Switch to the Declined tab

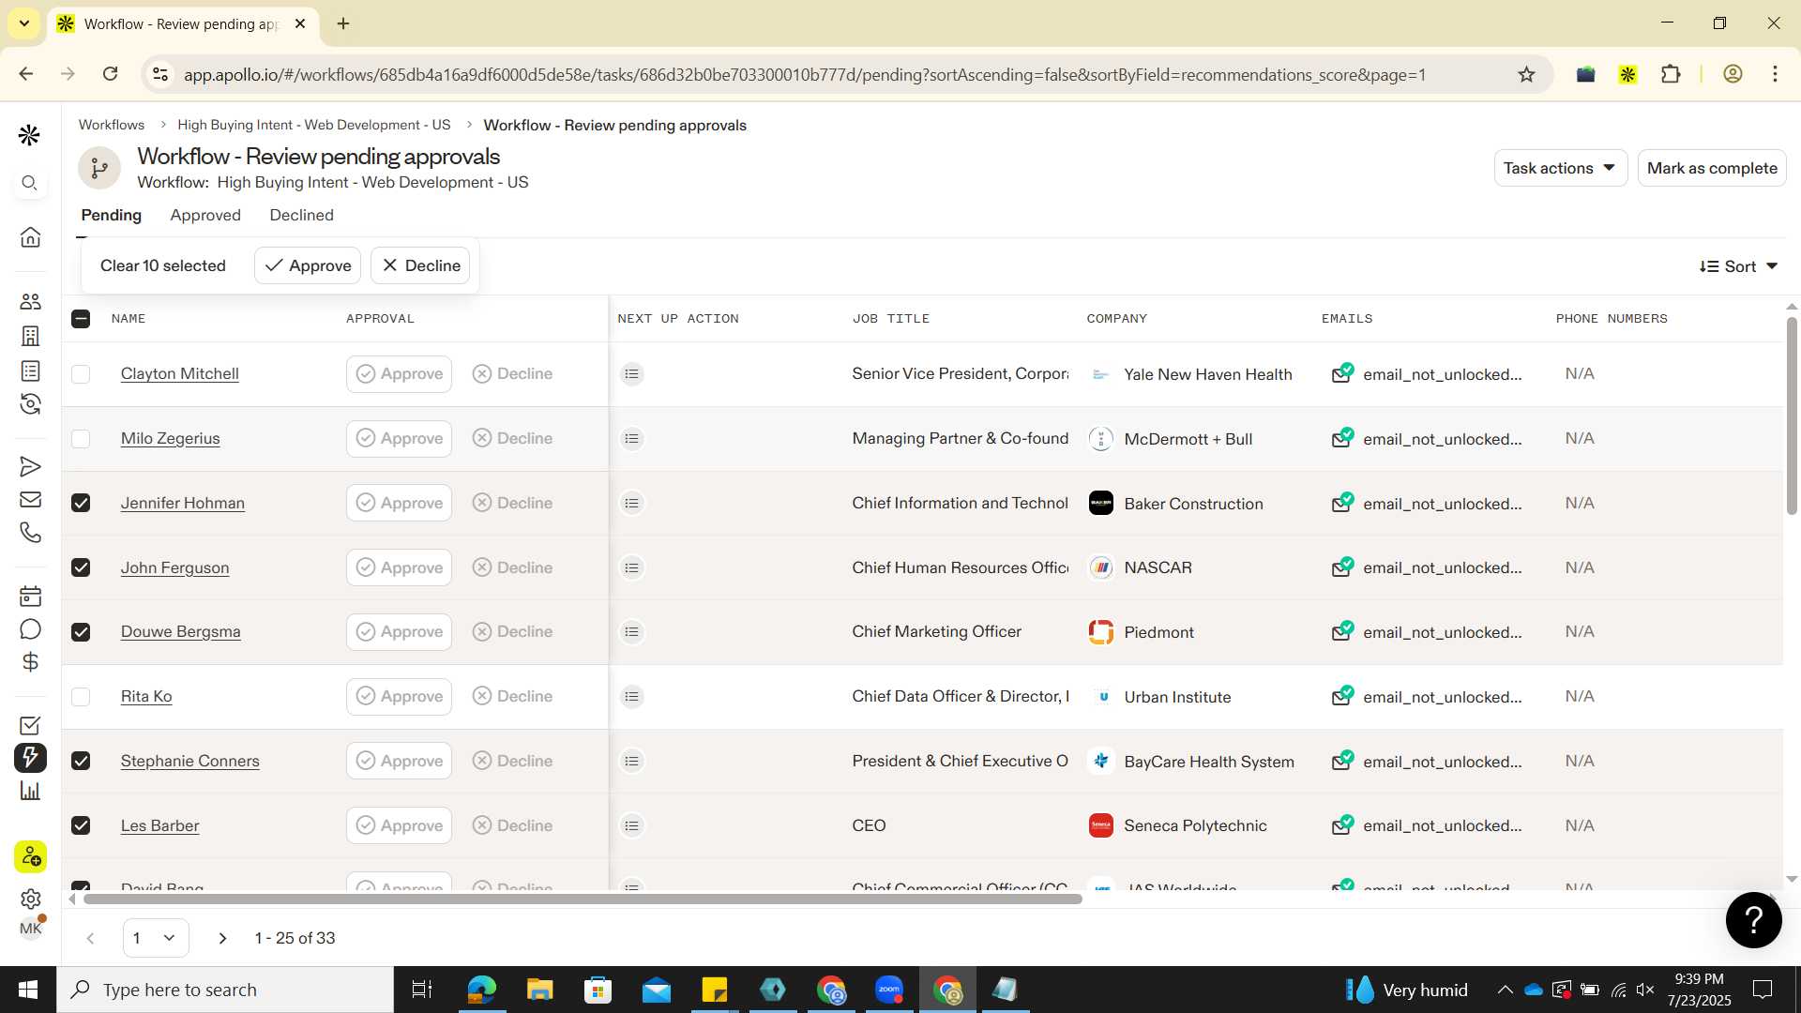click(301, 215)
